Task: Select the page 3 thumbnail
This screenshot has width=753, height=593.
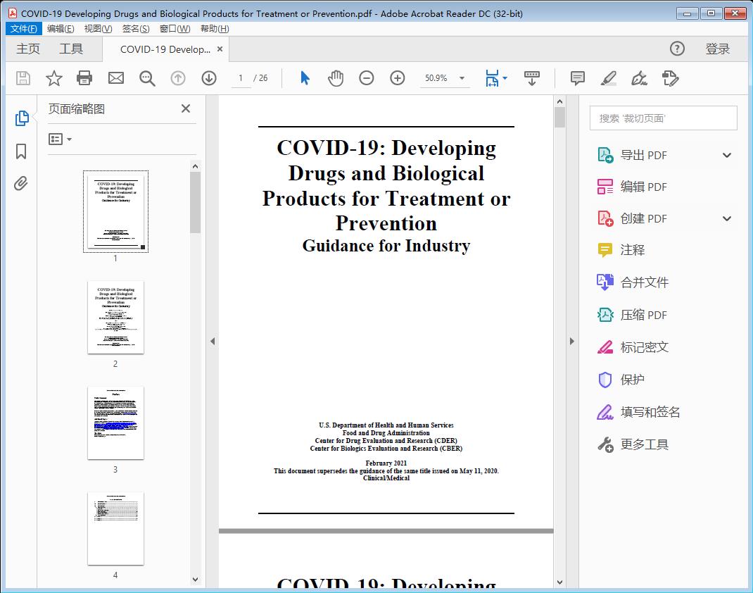Action: 115,423
